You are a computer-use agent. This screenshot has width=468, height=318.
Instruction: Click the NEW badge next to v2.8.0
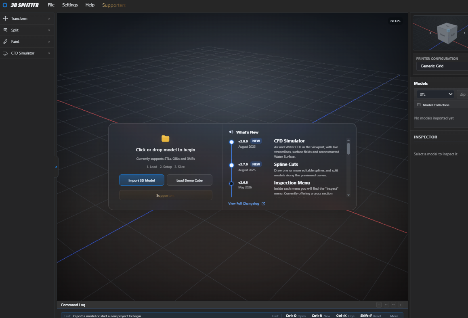(x=256, y=141)
